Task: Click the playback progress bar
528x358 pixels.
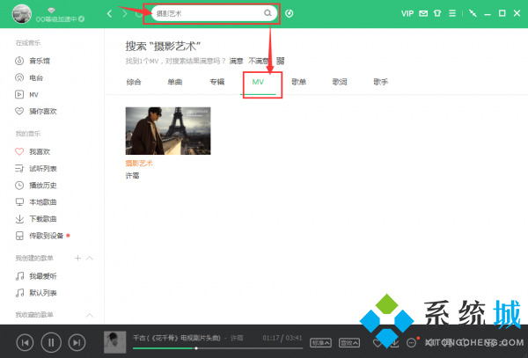Action: (217, 348)
